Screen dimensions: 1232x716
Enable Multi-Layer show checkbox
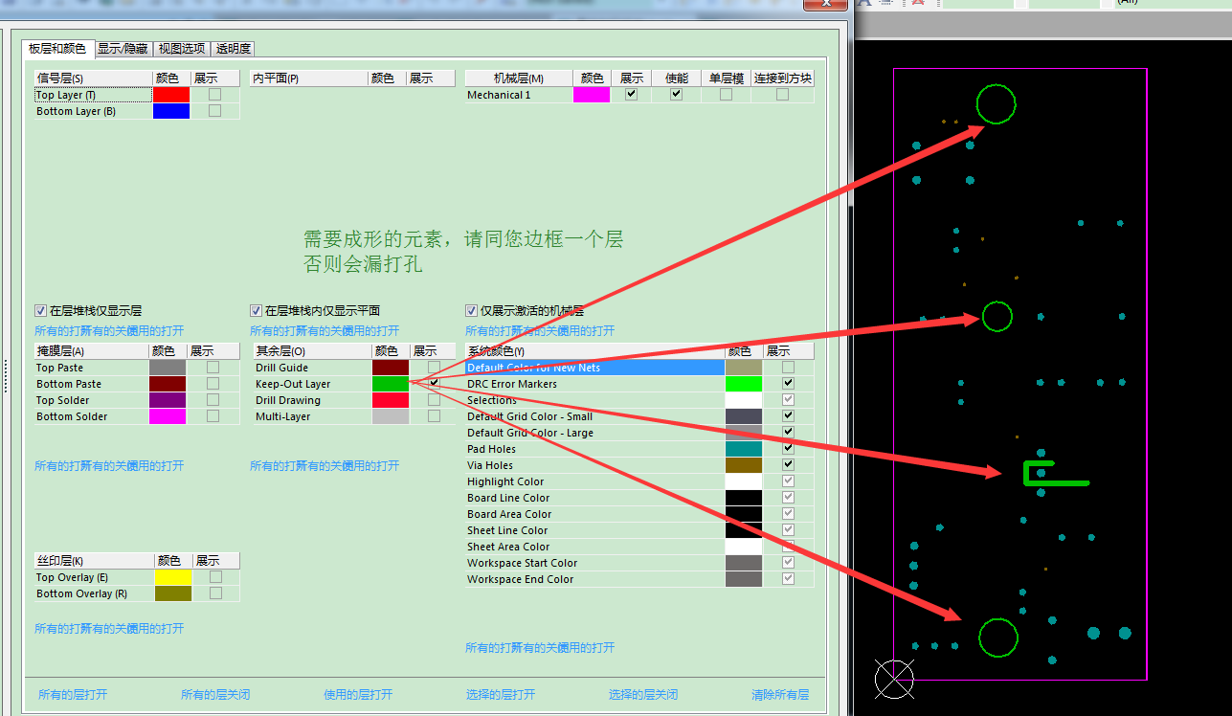coord(434,416)
